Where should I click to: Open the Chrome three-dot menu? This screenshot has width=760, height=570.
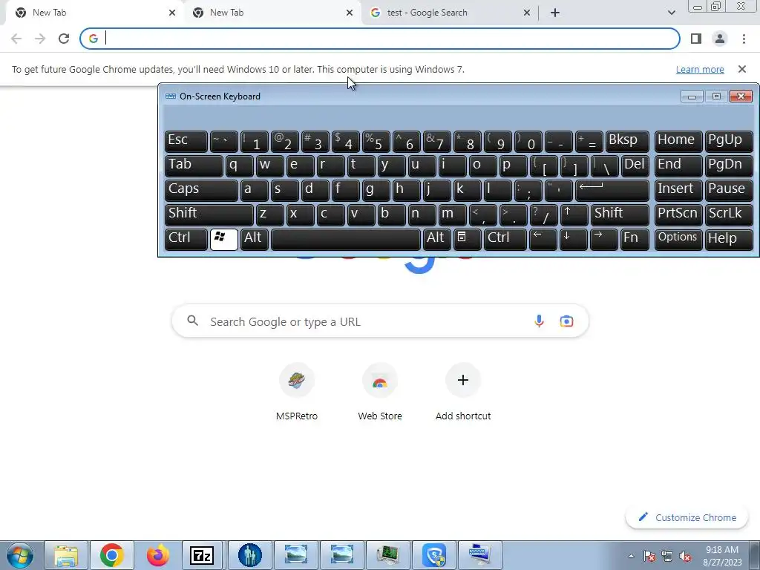click(744, 39)
